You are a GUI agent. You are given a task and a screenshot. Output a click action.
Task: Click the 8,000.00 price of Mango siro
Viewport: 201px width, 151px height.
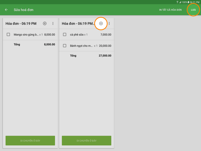click(49, 35)
